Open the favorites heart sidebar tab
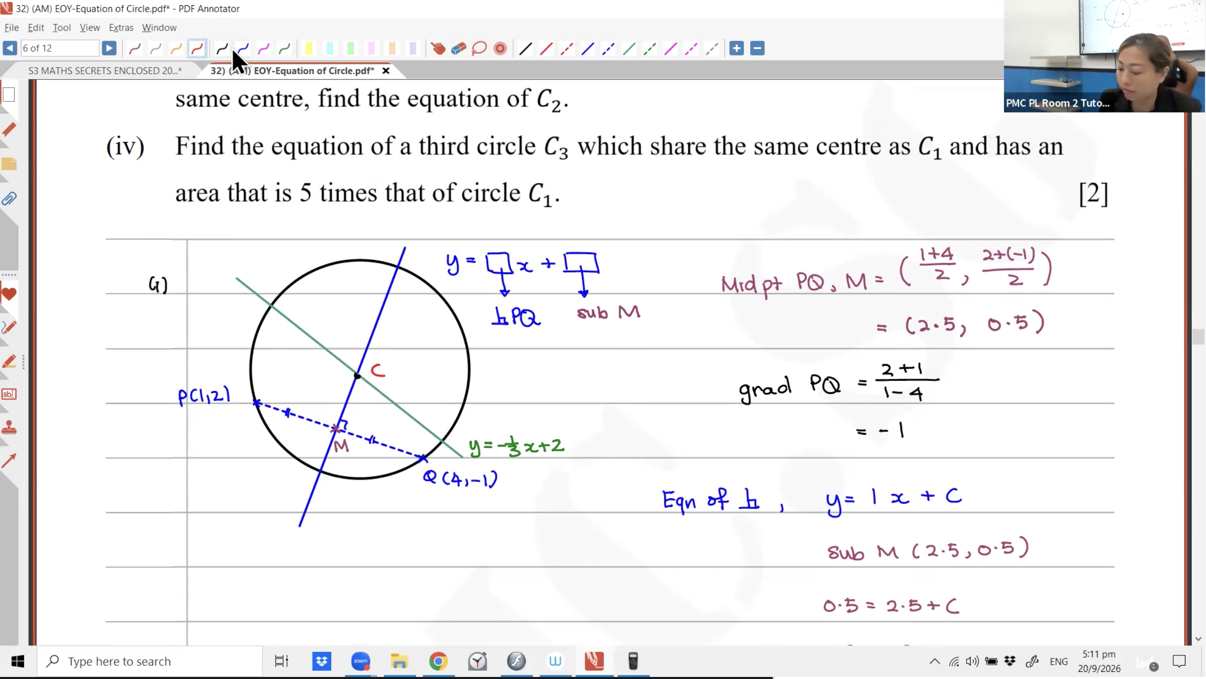Viewport: 1206px width, 679px height. 9,294
